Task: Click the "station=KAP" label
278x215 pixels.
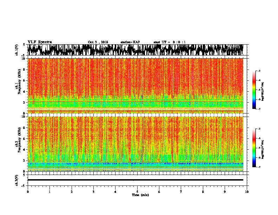Action: click(x=130, y=42)
